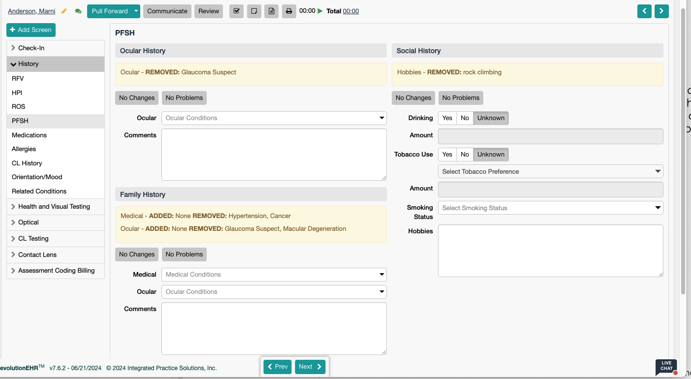Click the Family History Comments text area
The width and height of the screenshot is (691, 379).
tap(274, 328)
